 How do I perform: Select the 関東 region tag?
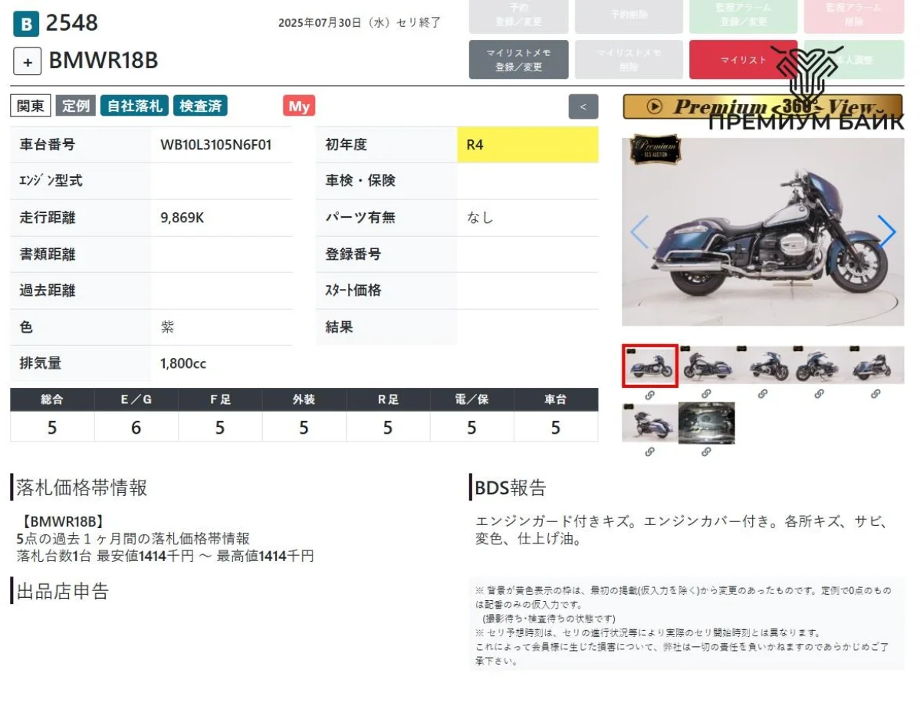(31, 107)
